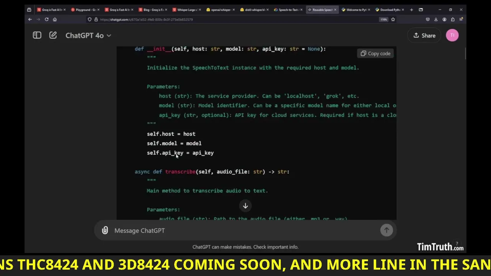Focus the Message ChatGPT input field

(245, 230)
